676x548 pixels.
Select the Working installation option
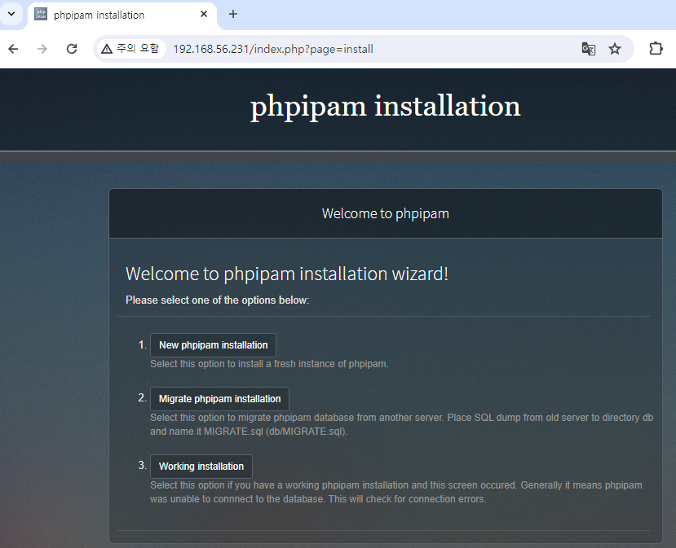(x=201, y=467)
